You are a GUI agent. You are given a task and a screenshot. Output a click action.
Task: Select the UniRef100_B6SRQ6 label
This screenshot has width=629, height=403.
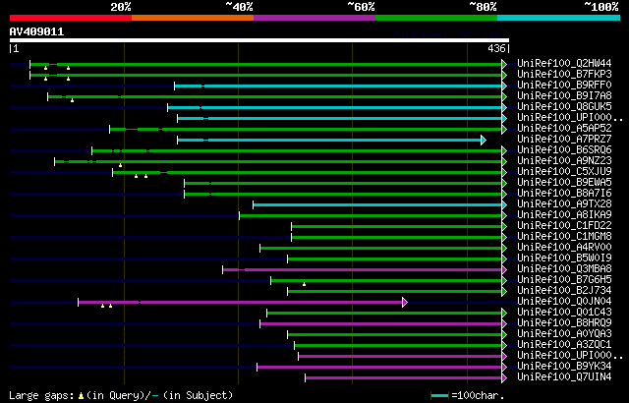pyautogui.click(x=564, y=150)
